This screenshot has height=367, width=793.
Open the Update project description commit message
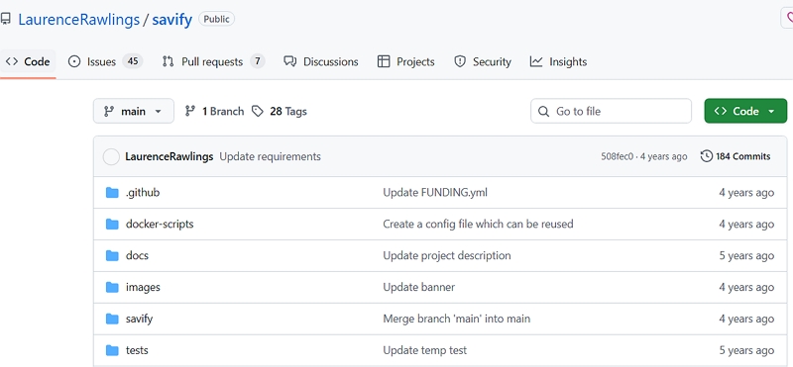click(x=447, y=255)
